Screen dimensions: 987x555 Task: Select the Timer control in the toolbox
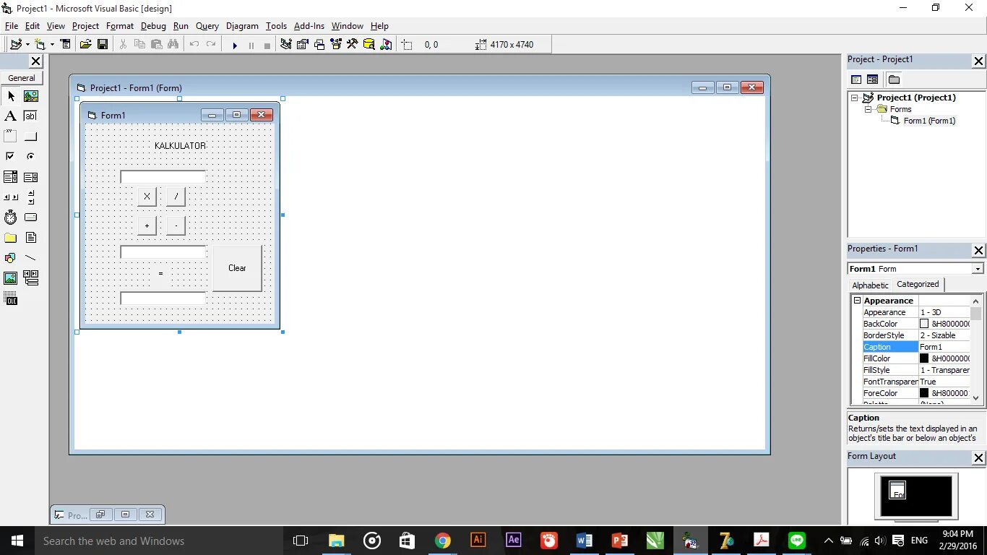(11, 218)
